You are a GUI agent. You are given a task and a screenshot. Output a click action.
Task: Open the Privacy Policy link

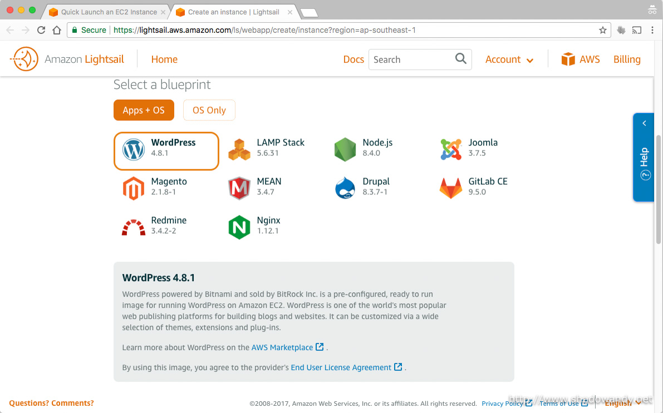[x=502, y=404]
